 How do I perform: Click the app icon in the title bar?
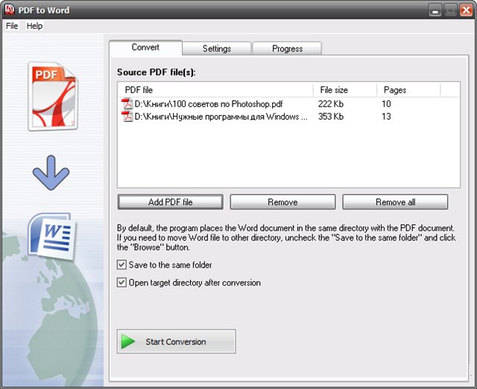pyautogui.click(x=10, y=10)
